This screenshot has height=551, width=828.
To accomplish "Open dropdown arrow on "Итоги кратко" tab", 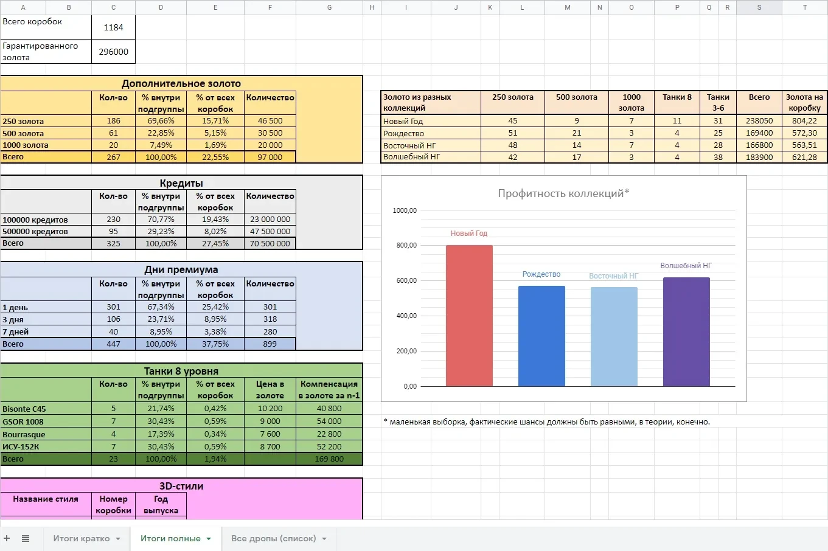I will coord(118,539).
